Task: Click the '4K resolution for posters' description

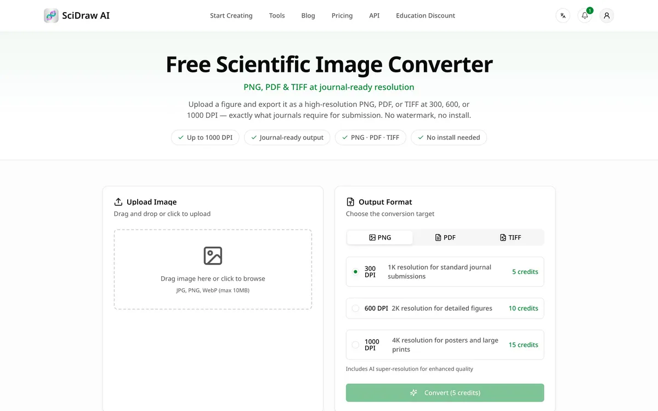Action: 445,345
